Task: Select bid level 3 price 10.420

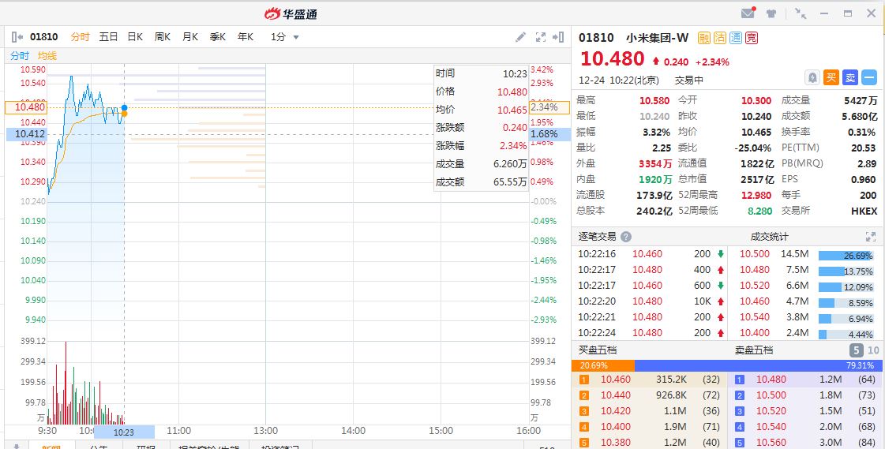Action: click(615, 411)
